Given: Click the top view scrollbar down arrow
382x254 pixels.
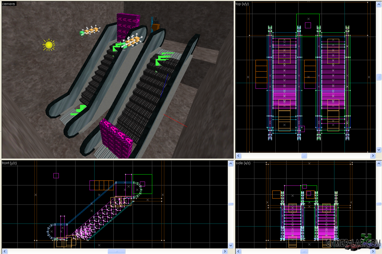Looking at the screenshot, I should tap(379, 150).
